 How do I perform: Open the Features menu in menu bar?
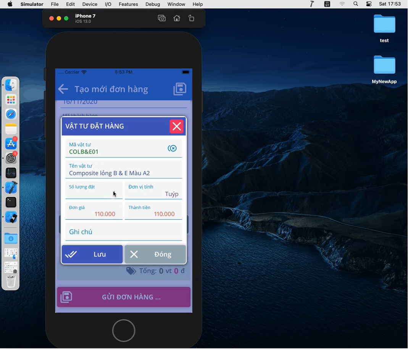[x=128, y=4]
